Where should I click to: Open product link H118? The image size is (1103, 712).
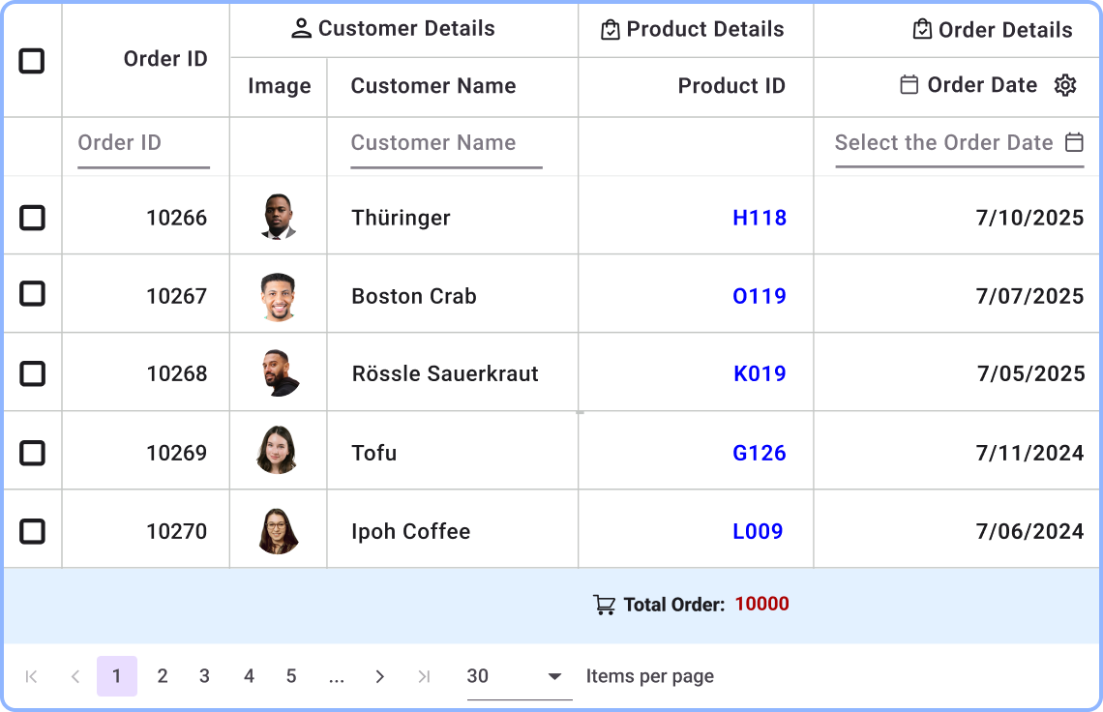point(760,218)
